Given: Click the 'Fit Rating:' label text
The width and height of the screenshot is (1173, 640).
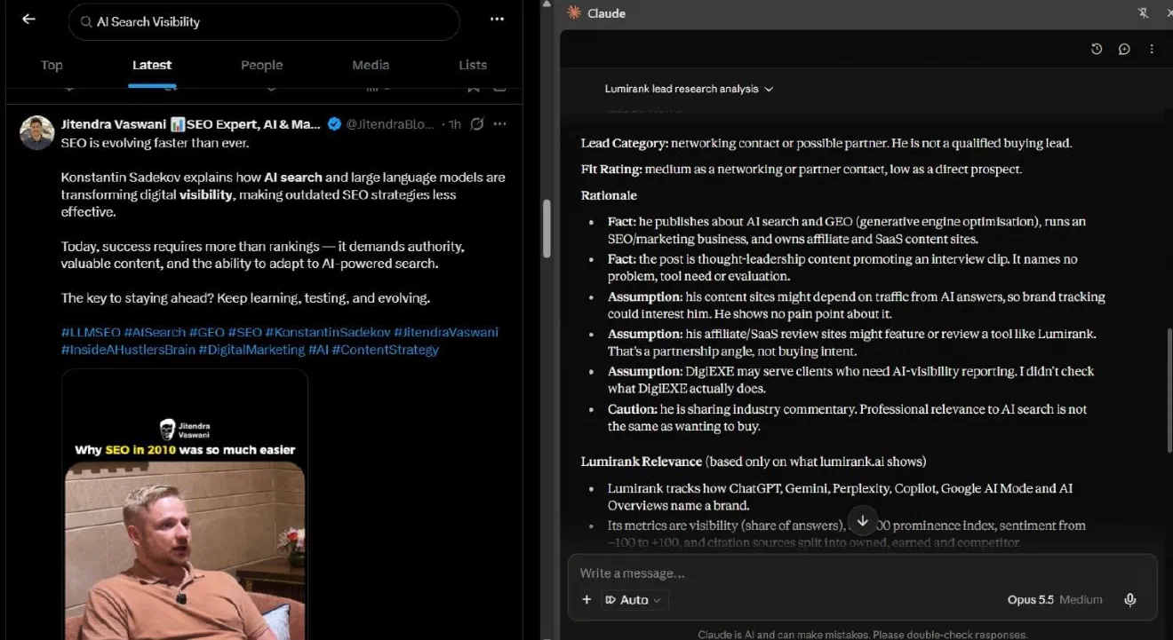Looking at the screenshot, I should [x=611, y=169].
